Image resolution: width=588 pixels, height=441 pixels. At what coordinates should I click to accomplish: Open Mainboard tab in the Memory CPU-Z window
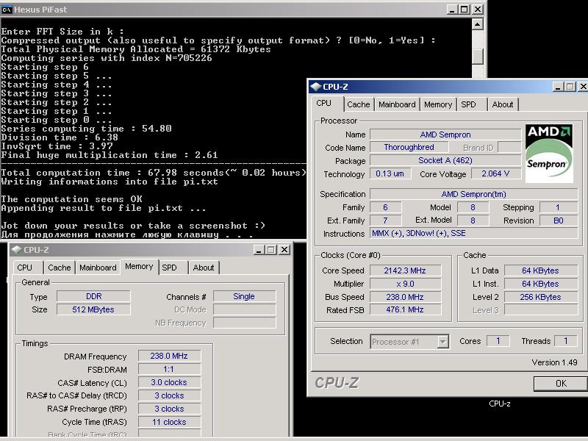point(98,268)
